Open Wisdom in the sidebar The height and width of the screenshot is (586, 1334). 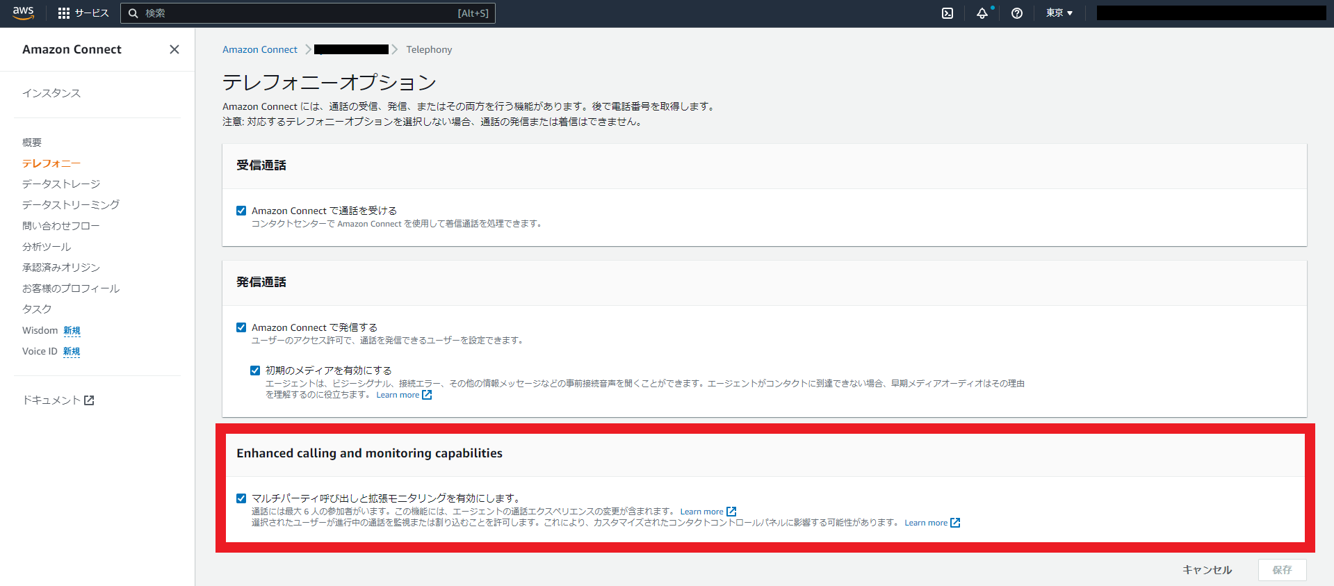[x=40, y=330]
